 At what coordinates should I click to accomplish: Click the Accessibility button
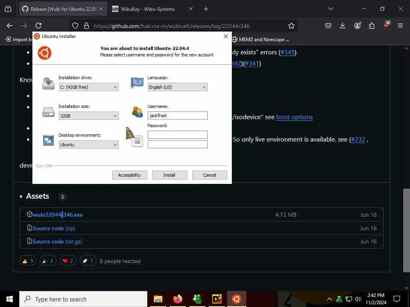pyautogui.click(x=129, y=175)
